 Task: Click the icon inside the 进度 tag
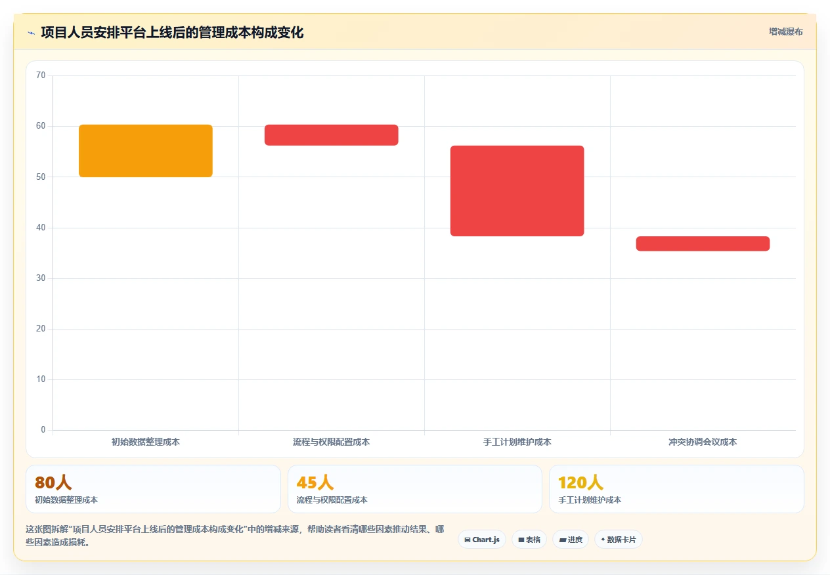(x=563, y=540)
